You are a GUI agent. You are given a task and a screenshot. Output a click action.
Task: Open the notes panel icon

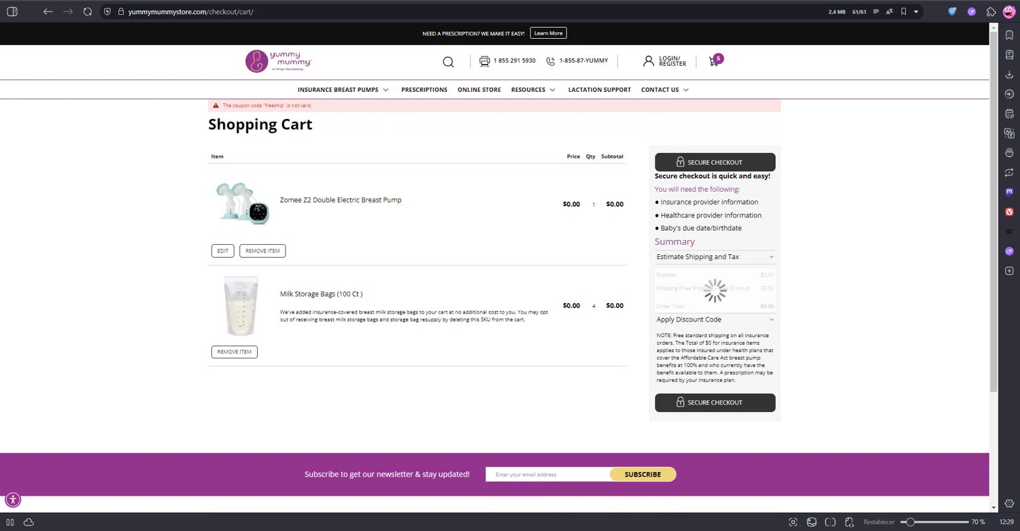[1009, 114]
